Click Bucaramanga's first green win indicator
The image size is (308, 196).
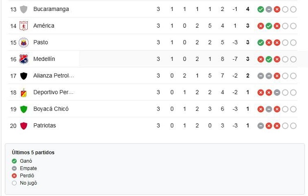coord(260,9)
